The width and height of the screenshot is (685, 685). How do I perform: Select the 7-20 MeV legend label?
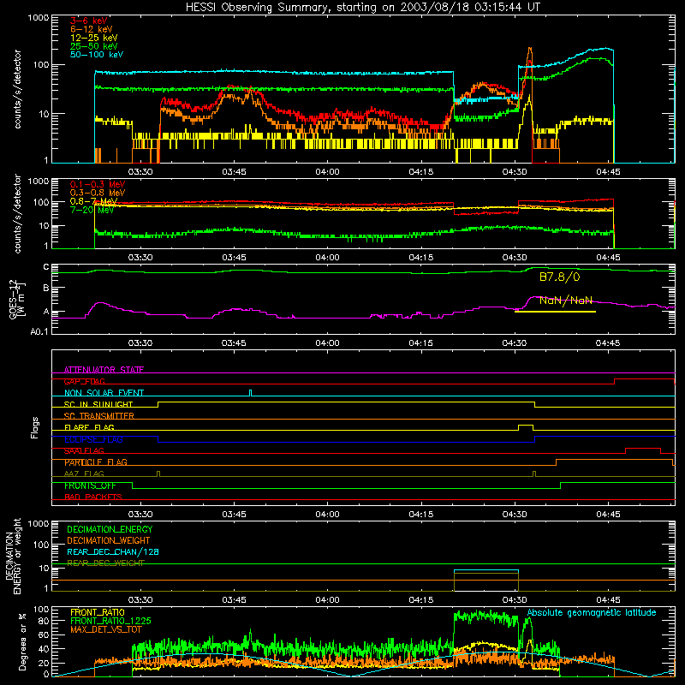(x=92, y=210)
